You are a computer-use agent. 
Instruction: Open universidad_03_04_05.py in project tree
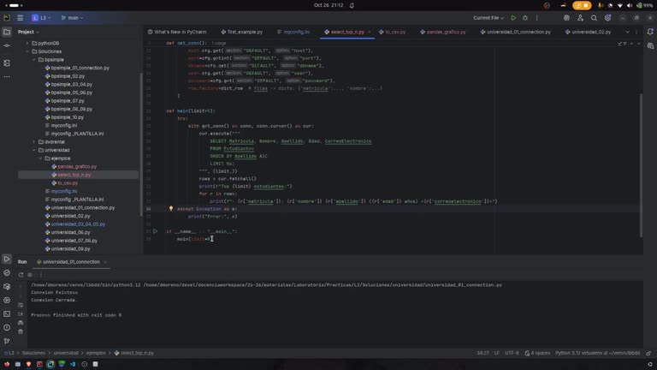point(75,224)
